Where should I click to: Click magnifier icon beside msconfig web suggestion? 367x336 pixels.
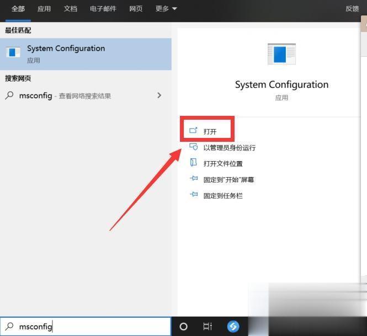click(9, 95)
